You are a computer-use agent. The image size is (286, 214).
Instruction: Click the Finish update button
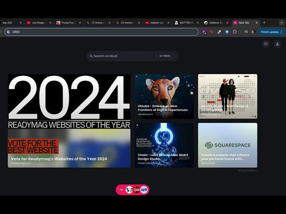[269, 32]
